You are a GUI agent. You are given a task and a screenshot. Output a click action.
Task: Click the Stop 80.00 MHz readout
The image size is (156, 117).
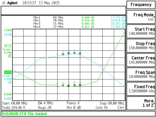[112, 103]
